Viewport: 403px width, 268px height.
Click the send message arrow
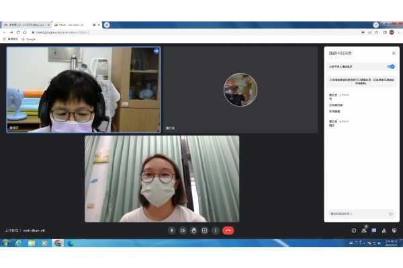pyautogui.click(x=391, y=214)
